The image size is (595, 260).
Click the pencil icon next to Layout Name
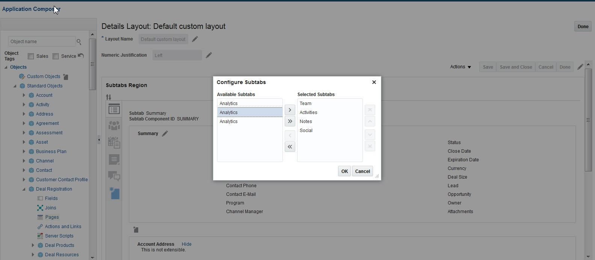(195, 39)
